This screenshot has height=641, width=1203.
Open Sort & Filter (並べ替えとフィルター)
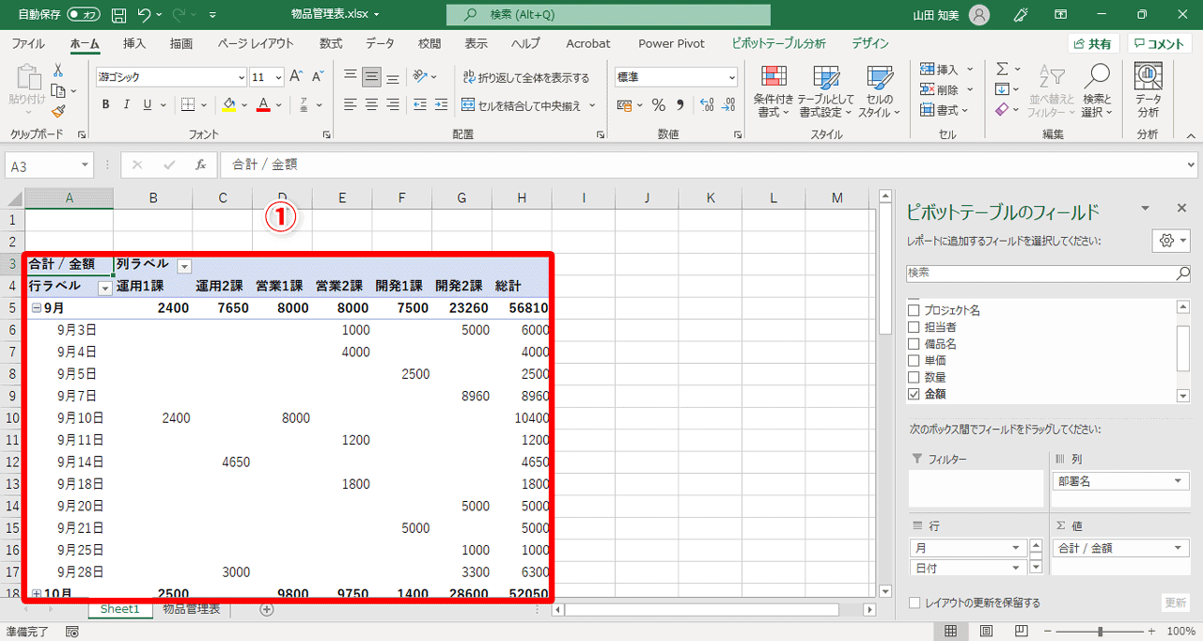point(1051,91)
